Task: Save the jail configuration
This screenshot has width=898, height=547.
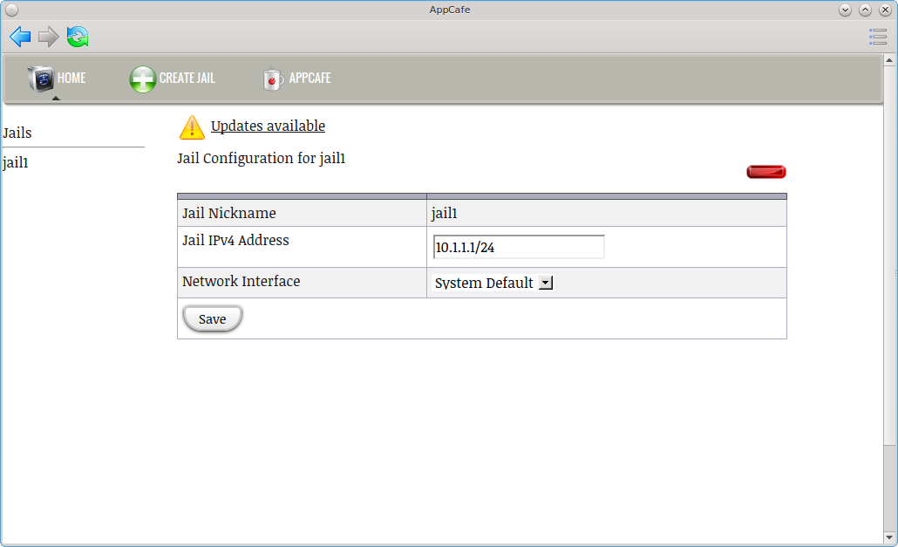Action: [x=213, y=318]
